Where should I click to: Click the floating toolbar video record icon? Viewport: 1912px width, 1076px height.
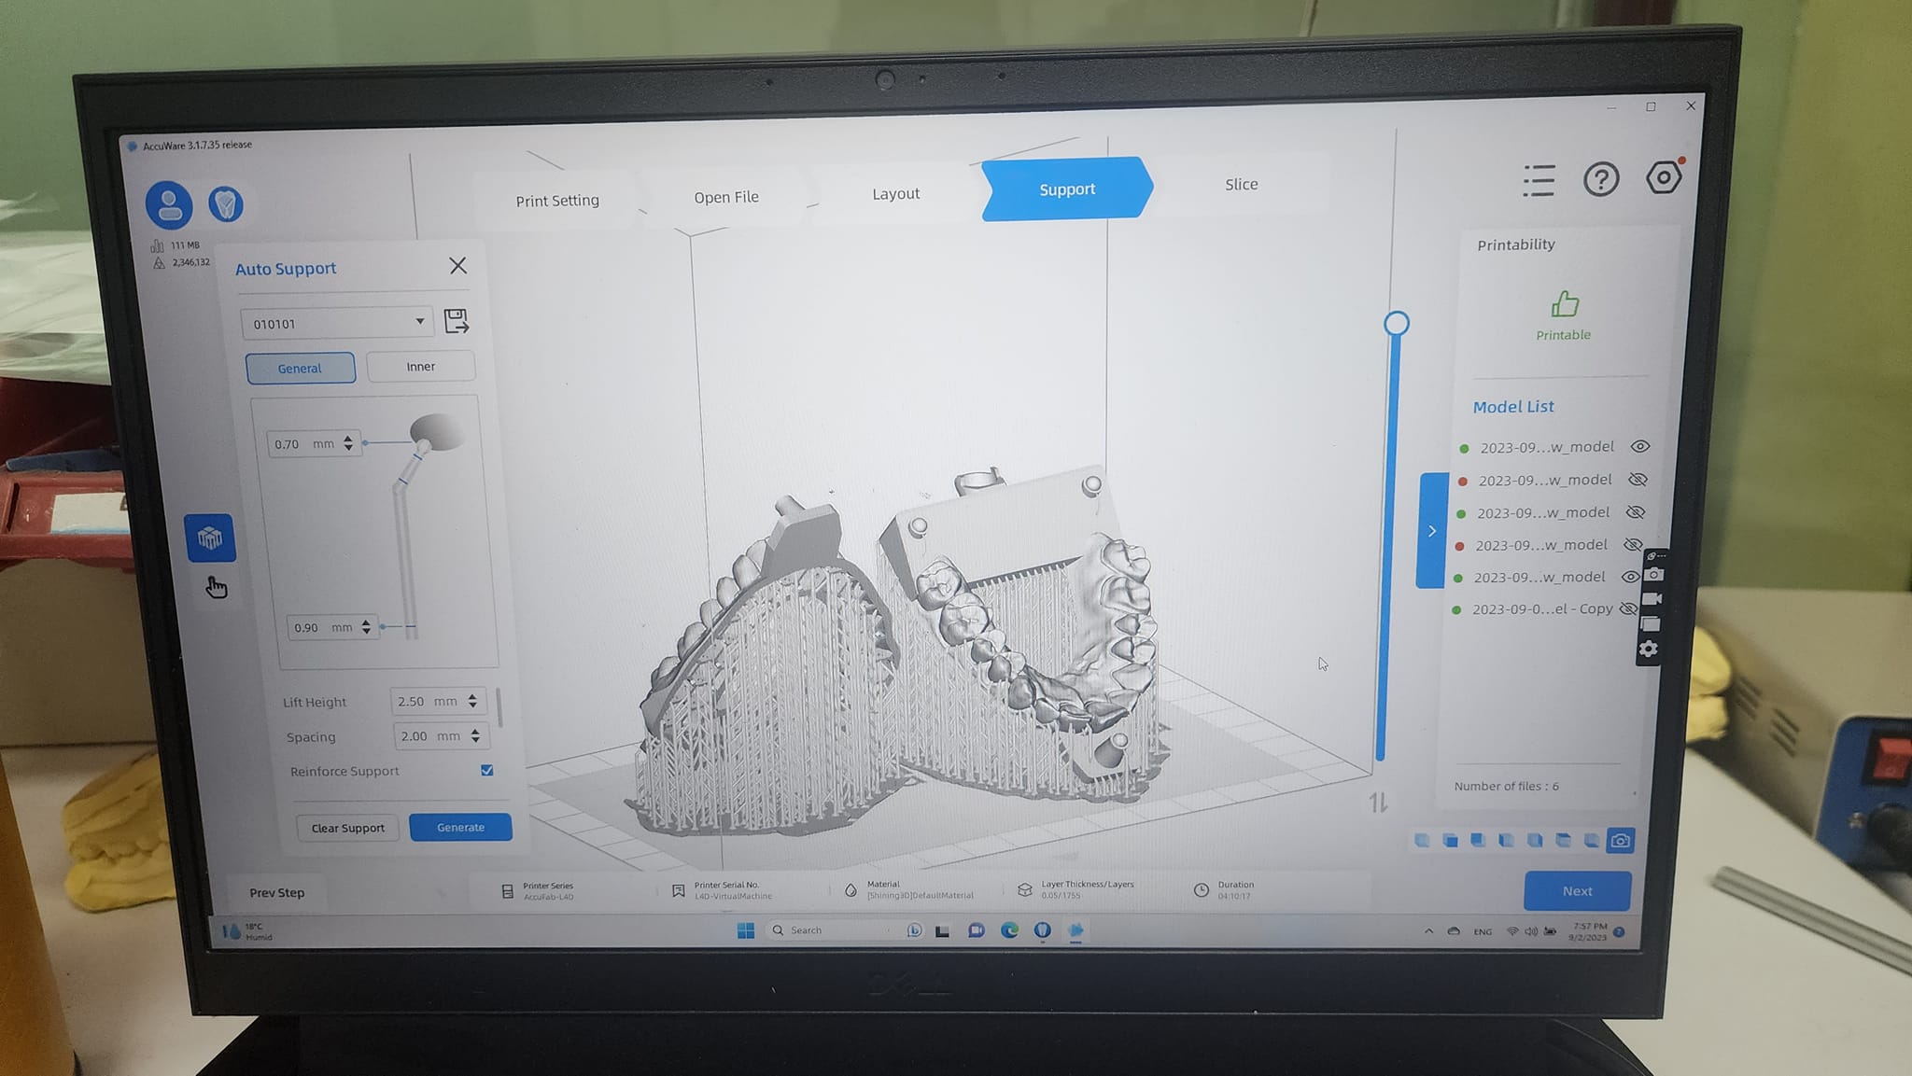click(1652, 598)
